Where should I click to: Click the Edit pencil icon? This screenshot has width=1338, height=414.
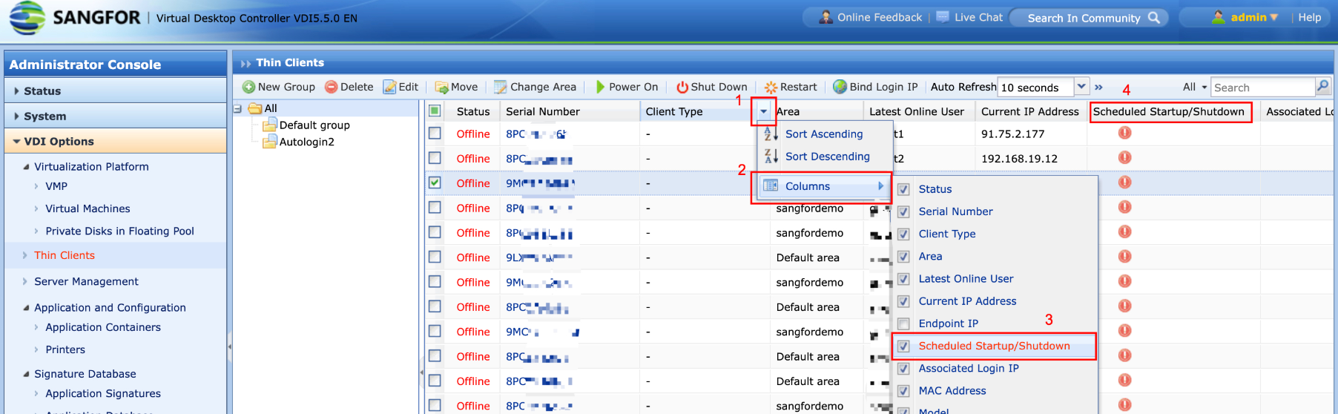coord(389,87)
